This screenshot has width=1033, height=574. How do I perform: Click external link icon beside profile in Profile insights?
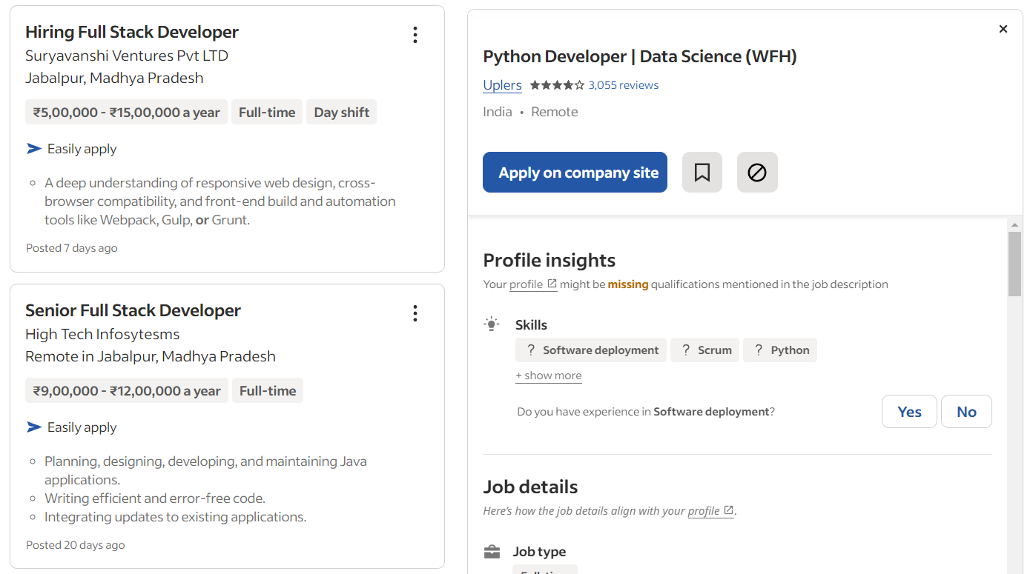[x=552, y=284]
